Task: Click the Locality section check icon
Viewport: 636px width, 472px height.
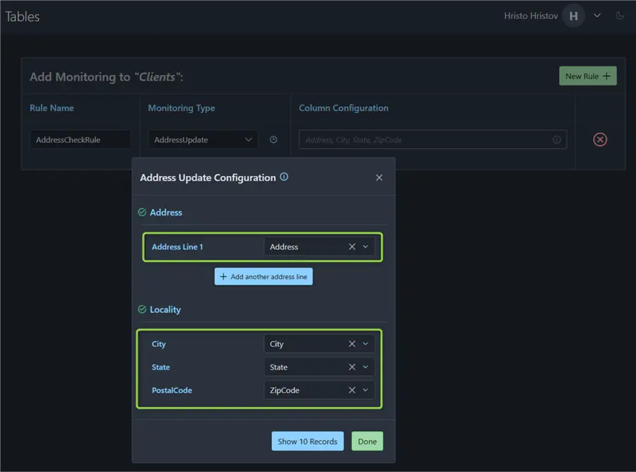Action: click(142, 309)
